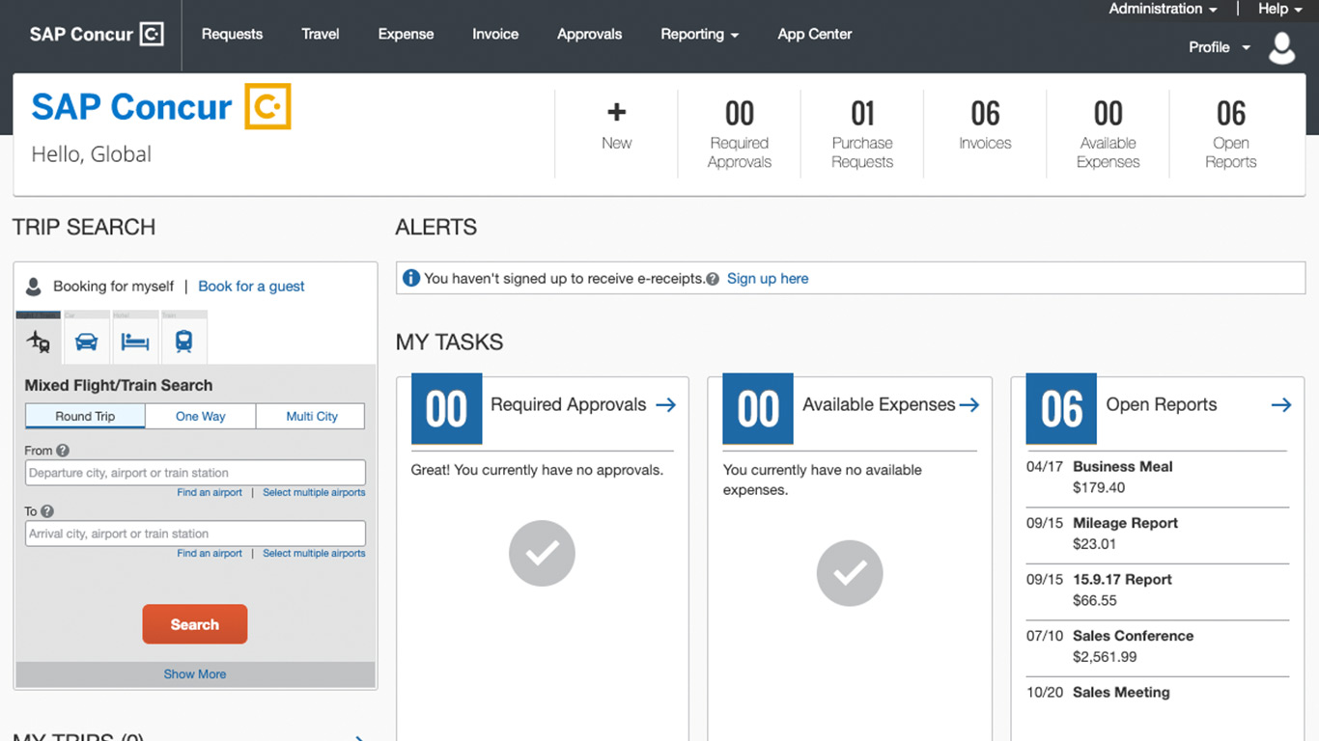This screenshot has height=741, width=1319.
Task: Click Show More in trip search
Action: tap(195, 674)
